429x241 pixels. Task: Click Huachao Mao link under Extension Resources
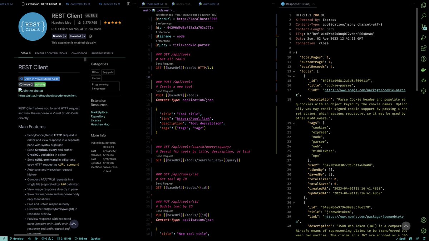(x=100, y=124)
